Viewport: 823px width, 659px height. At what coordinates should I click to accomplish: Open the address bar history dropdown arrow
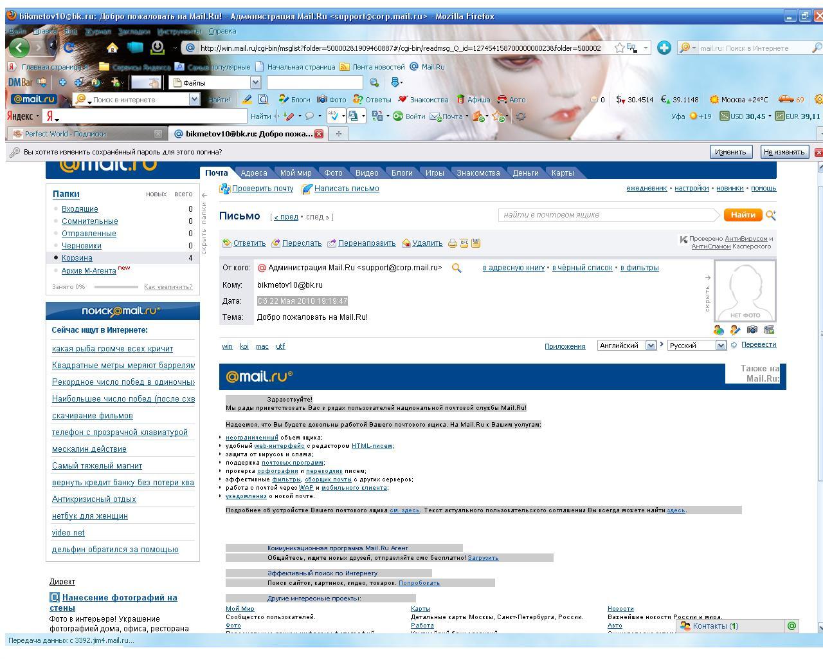[x=646, y=48]
